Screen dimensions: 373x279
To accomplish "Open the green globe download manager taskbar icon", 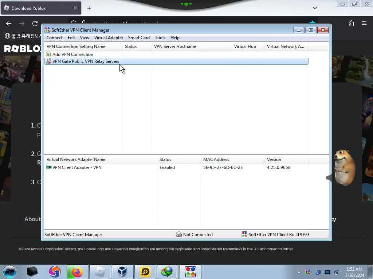I will pyautogui.click(x=167, y=272).
